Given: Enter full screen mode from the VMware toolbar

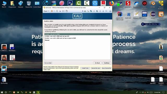Looking at the screenshot, I should (63, 11).
